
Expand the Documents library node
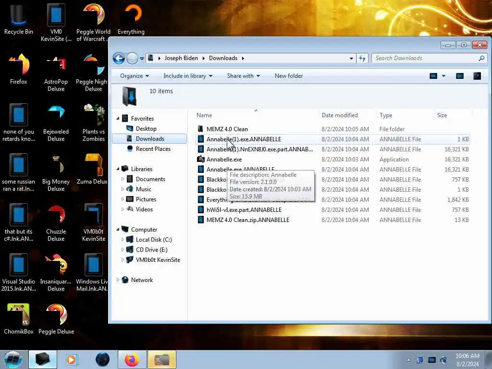(x=123, y=179)
